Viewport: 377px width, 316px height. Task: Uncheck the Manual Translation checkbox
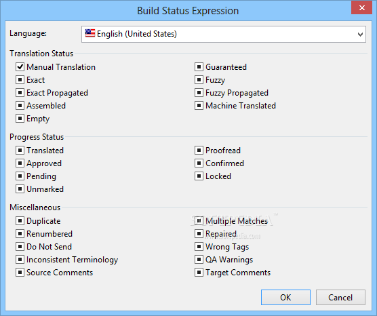(20, 67)
